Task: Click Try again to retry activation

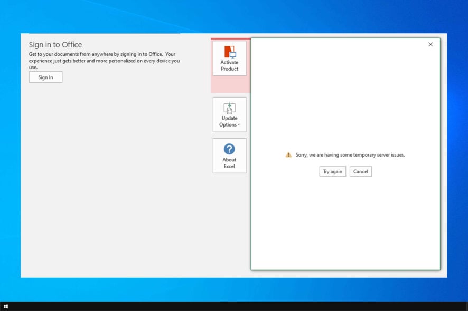Action: coord(332,171)
